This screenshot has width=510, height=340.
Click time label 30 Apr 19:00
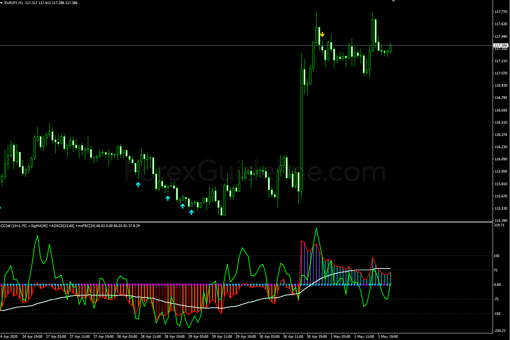(x=317, y=337)
